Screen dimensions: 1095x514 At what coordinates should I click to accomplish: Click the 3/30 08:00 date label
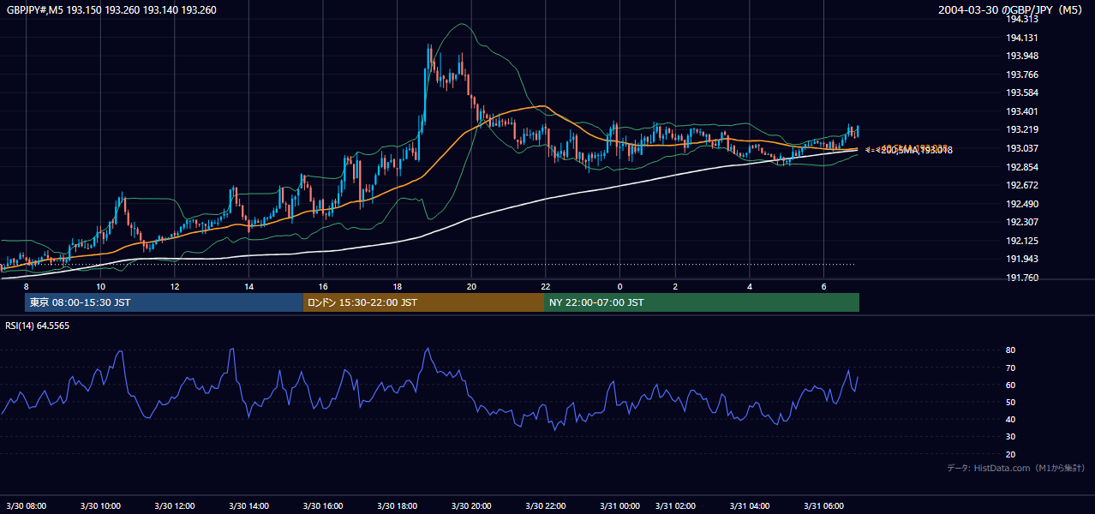point(26,506)
